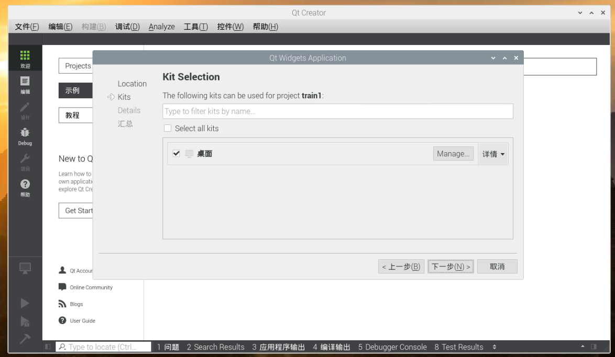Expand output panes up arrow in status bar
This screenshot has height=357, width=615.
click(x=583, y=347)
